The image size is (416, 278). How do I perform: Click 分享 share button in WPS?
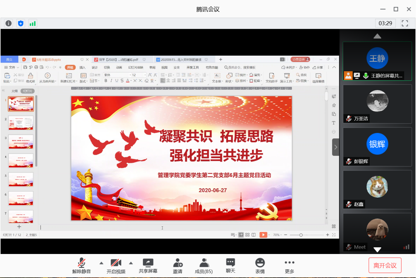[318, 67]
